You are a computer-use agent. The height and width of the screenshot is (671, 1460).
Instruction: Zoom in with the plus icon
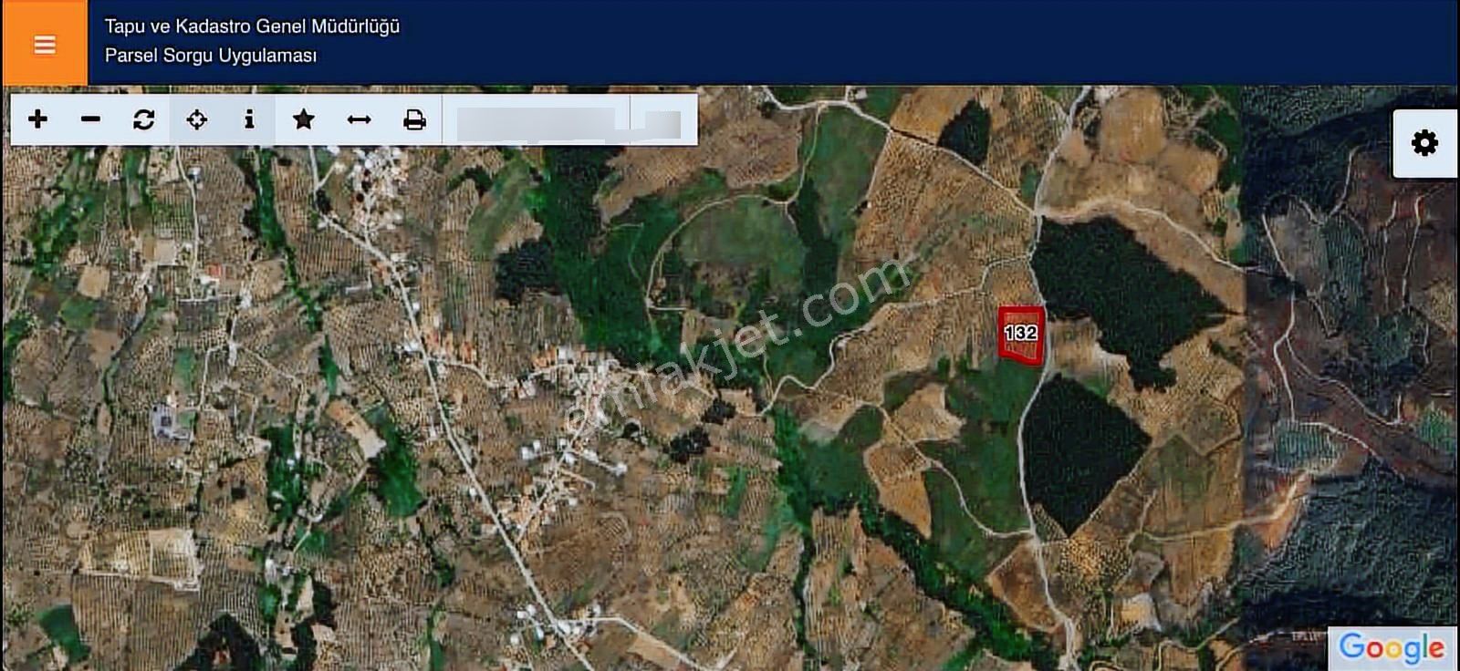tap(37, 119)
